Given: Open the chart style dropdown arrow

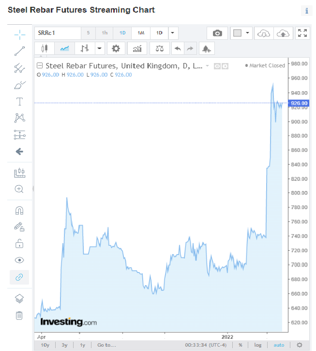Looking at the screenshot, I should (100, 48).
